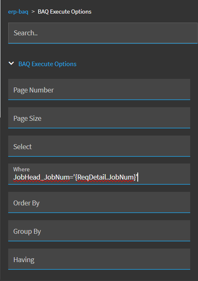Focus the Search.. box
Image resolution: width=198 pixels, height=281 pixels.
pyautogui.click(x=103, y=33)
